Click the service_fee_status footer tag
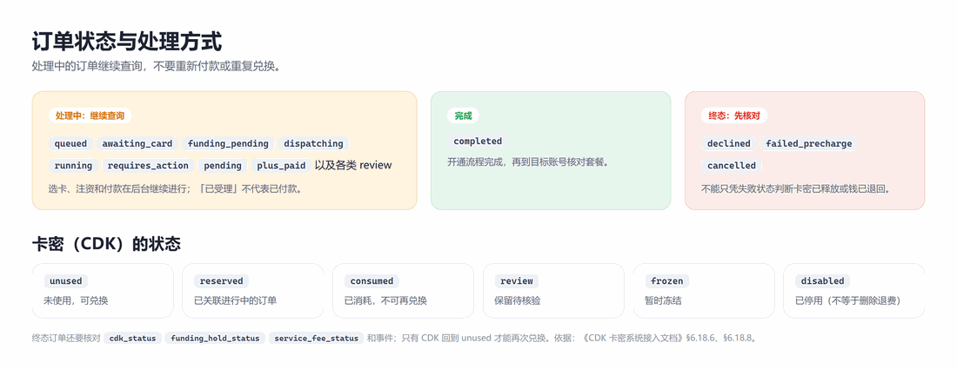This screenshot has height=369, width=957. [x=316, y=338]
